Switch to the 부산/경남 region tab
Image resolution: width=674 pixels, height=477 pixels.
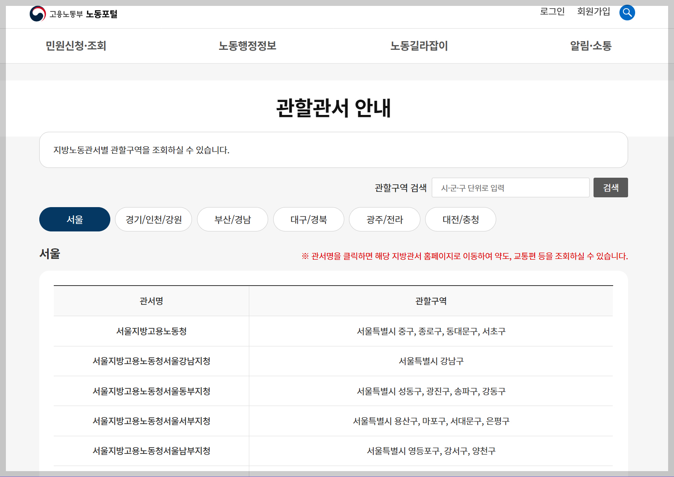click(232, 219)
